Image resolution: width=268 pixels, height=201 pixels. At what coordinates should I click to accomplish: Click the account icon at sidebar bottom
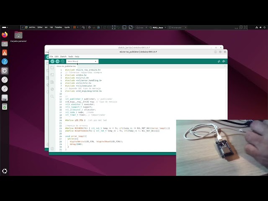pyautogui.click(x=52, y=149)
